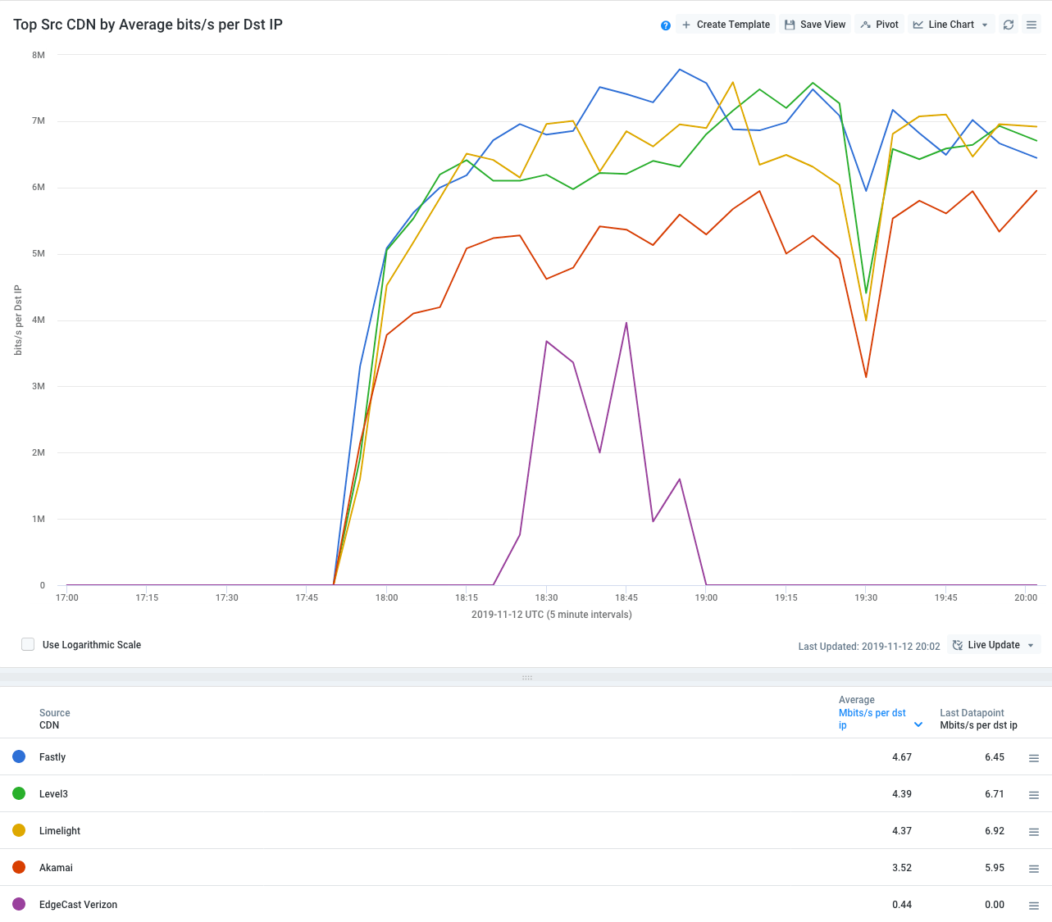This screenshot has height=922, width=1052.
Task: Enable Use Logarithmic Scale checkbox
Action: (x=28, y=644)
